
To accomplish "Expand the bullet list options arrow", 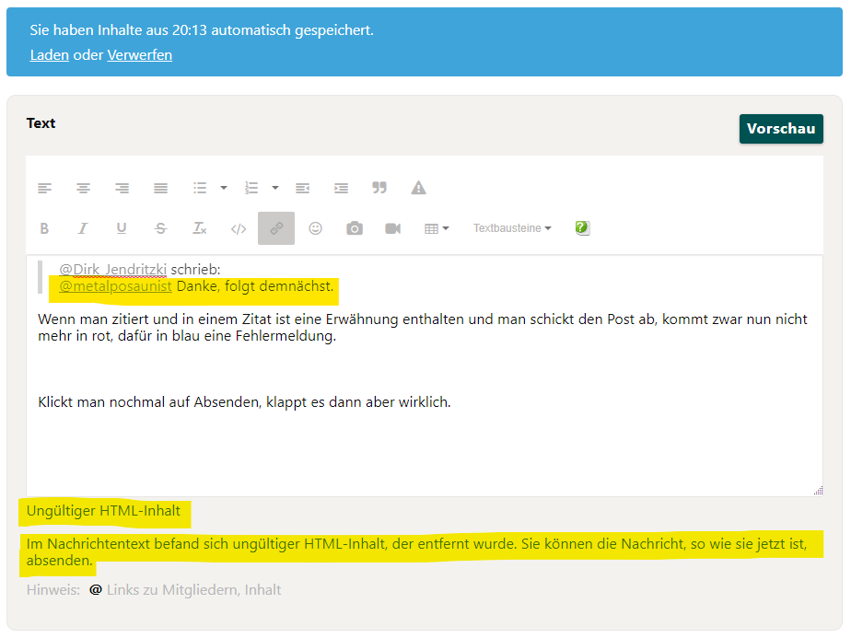I will pyautogui.click(x=224, y=188).
